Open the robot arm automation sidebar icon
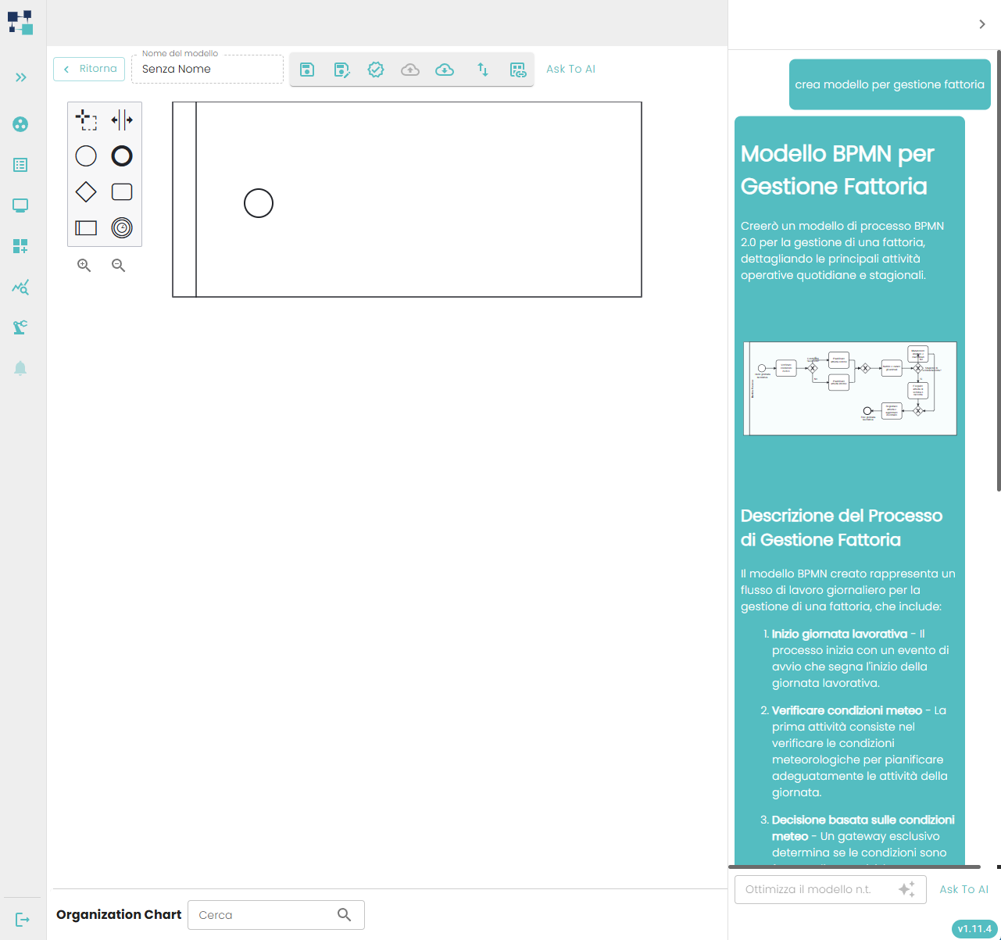1001x940 pixels. [x=20, y=327]
